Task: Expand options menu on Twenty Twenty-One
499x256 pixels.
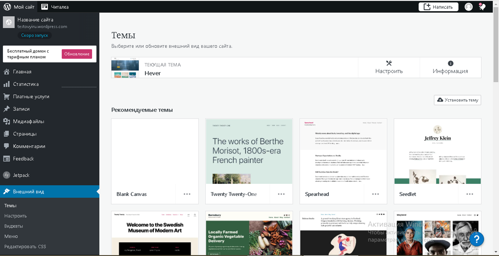Action: point(281,194)
